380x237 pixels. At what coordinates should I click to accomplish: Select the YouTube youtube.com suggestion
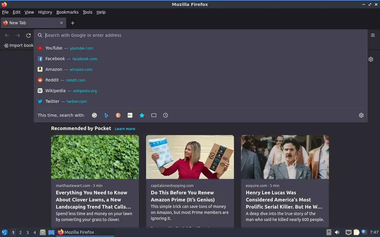click(201, 48)
